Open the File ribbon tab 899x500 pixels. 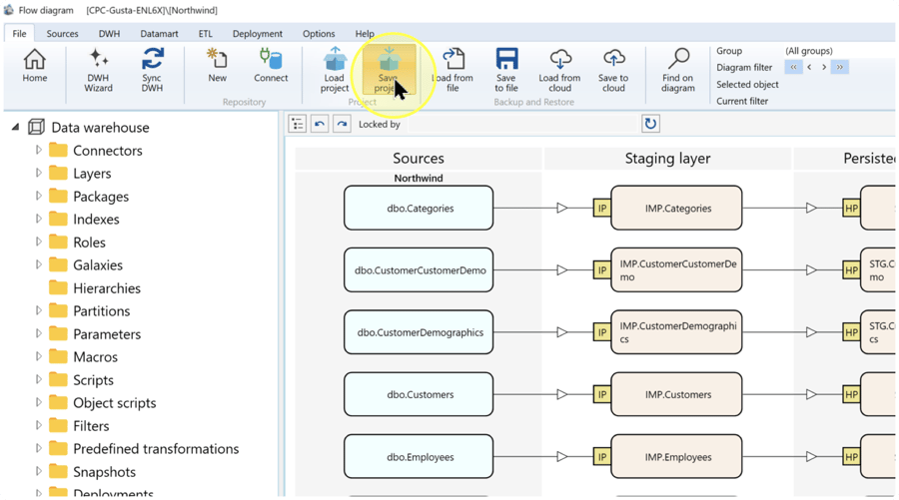click(x=20, y=33)
